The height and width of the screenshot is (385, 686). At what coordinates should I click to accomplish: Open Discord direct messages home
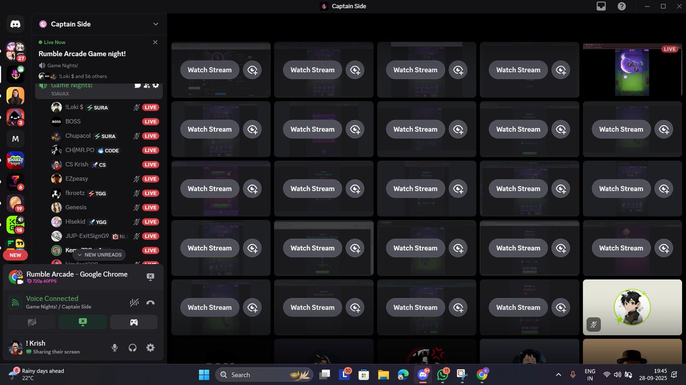click(15, 24)
